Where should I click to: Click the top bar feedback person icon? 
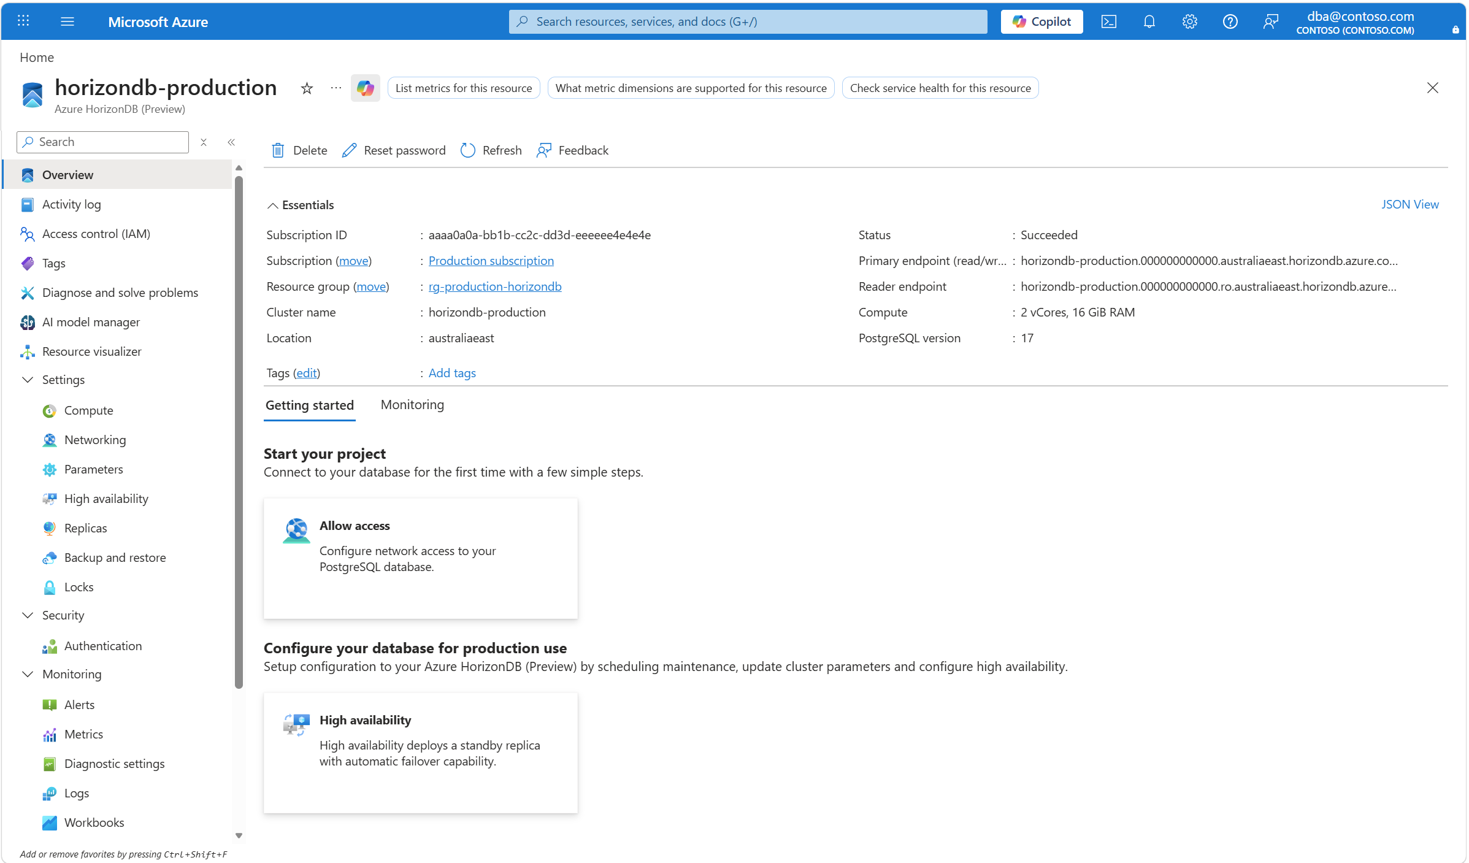pos(1271,21)
